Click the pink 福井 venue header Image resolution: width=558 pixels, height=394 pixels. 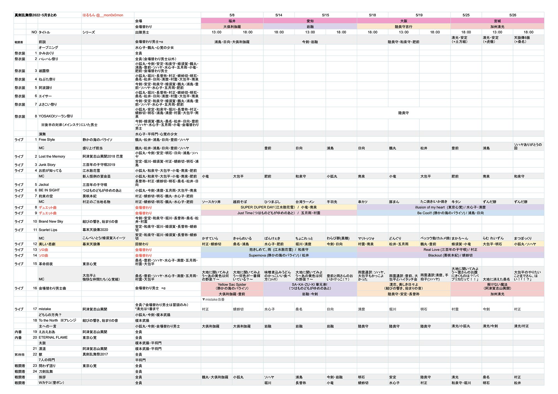tap(232, 21)
